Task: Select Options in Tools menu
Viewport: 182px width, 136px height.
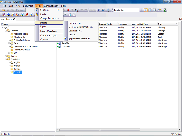Action: click(49, 39)
